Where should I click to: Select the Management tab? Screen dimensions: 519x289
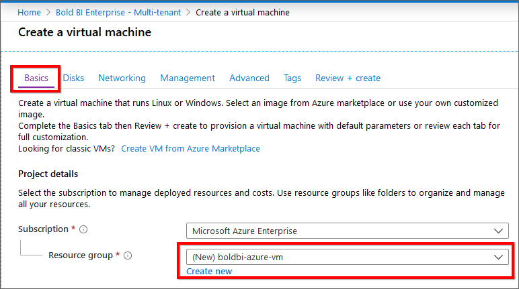coord(188,78)
